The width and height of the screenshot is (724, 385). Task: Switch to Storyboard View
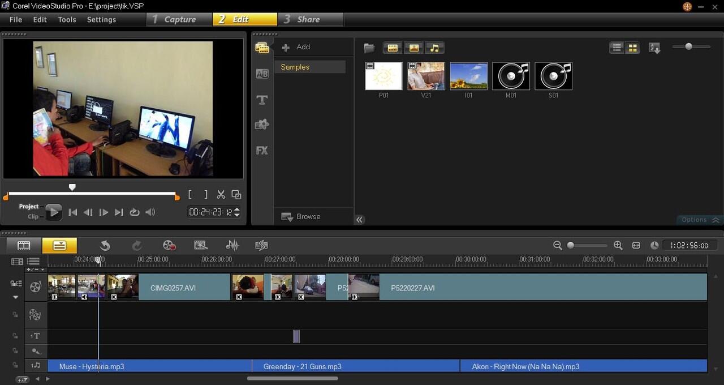click(24, 245)
